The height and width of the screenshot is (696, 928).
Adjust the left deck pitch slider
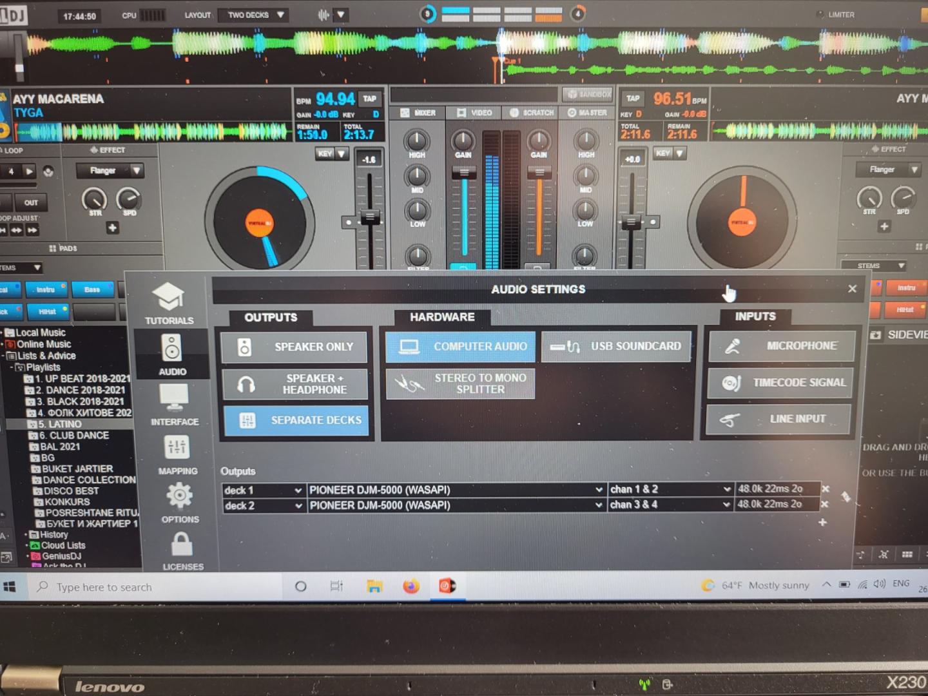(370, 218)
